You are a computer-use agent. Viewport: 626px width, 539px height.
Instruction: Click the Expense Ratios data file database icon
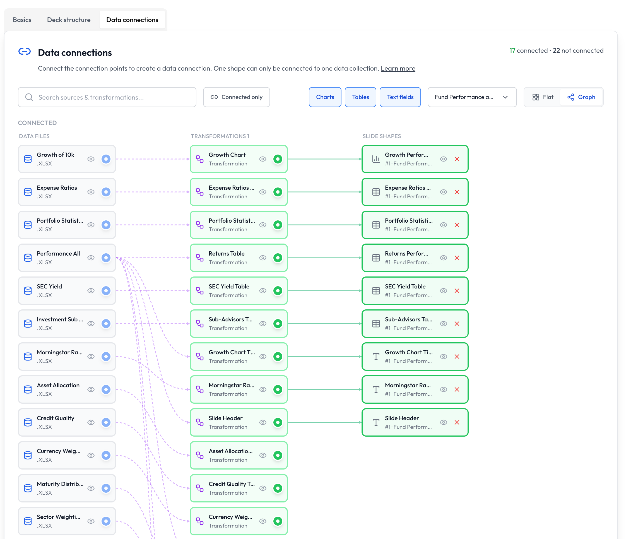28,192
